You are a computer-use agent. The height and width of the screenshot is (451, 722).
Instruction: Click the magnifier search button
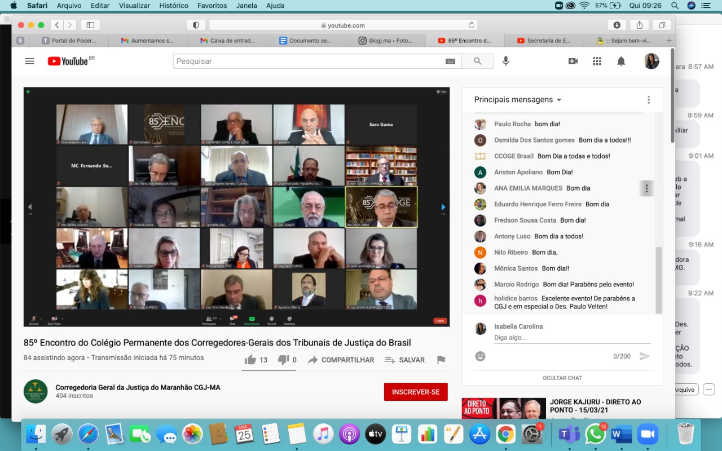[x=477, y=61]
